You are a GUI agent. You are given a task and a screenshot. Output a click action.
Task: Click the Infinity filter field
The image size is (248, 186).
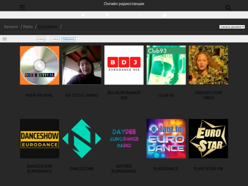coord(41,39)
